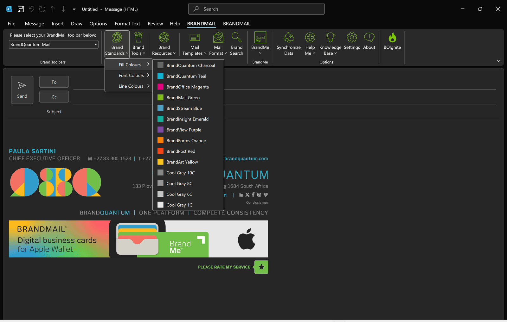Switch to the Message tab

point(34,24)
